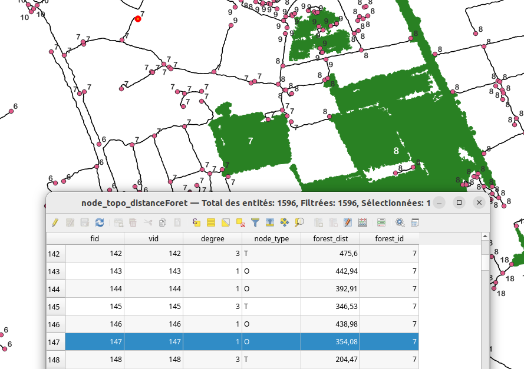This screenshot has width=524, height=369.
Task: Deselect all features
Action: [240, 222]
